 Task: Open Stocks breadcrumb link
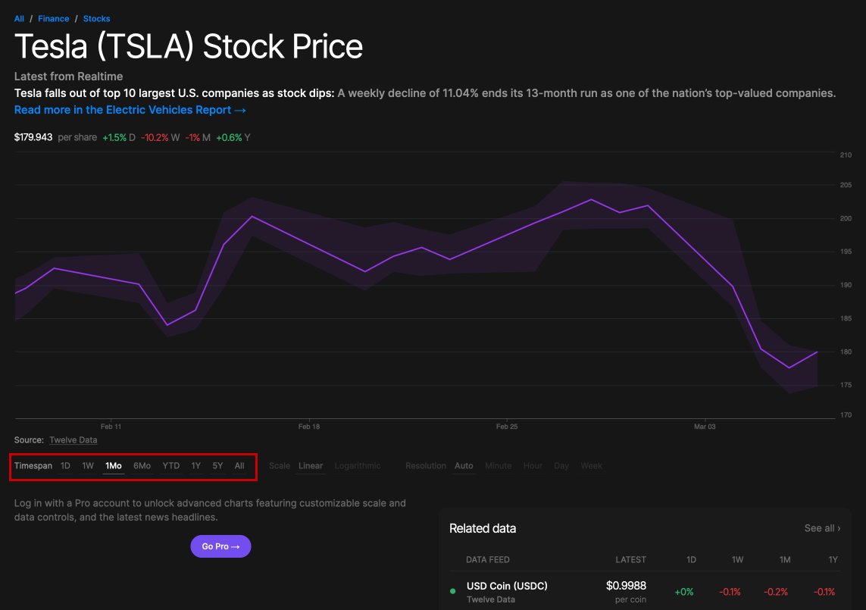tap(97, 19)
